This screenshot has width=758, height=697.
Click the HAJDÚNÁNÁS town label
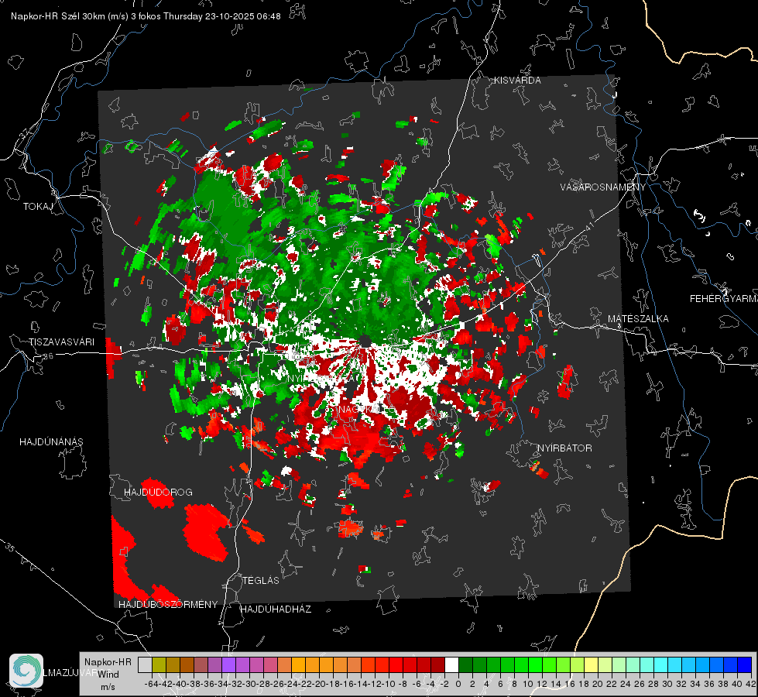[51, 441]
